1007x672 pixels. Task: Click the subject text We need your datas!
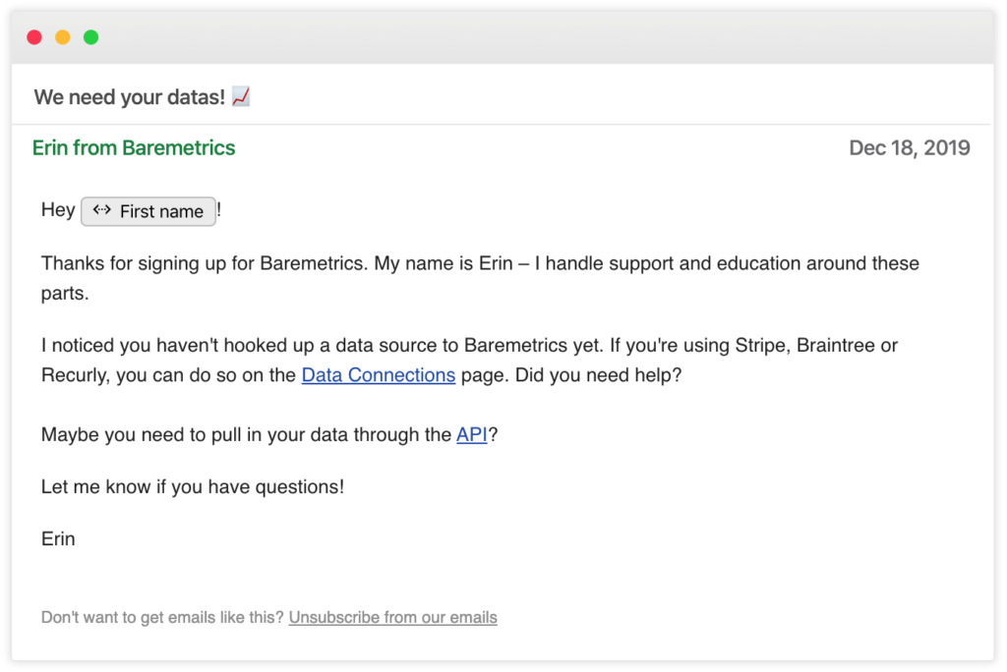[130, 97]
